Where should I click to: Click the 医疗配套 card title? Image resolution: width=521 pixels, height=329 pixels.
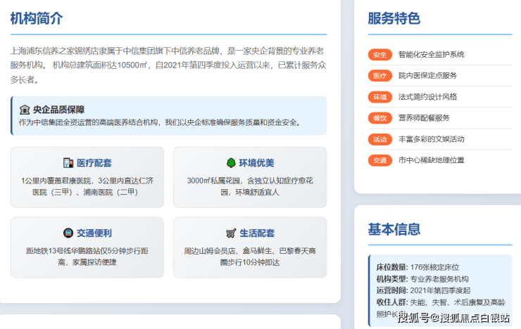pos(94,163)
